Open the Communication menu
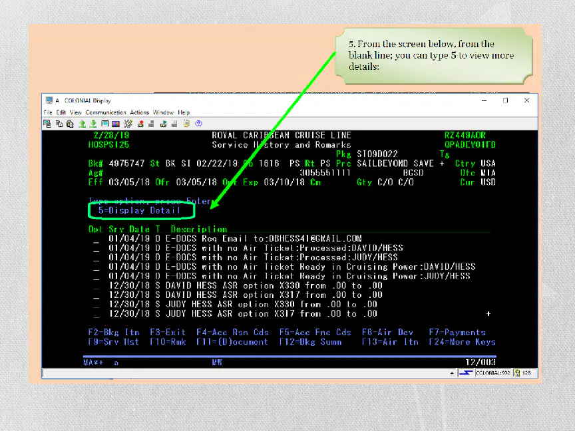The width and height of the screenshot is (575, 431). tap(106, 112)
